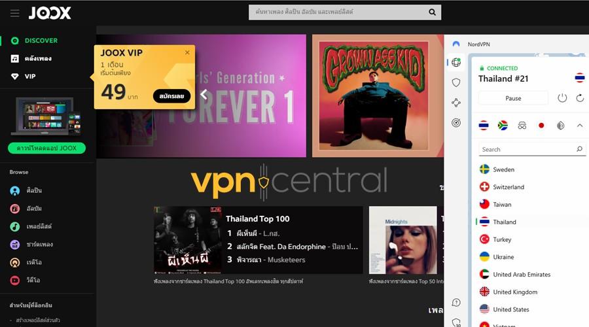Image resolution: width=589 pixels, height=327 pixels.
Task: Open NordVPN target Dark Web Monitor icon
Action: [456, 123]
